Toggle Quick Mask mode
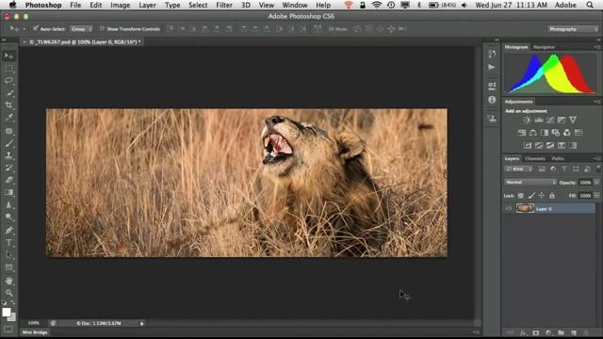The image size is (603, 339). click(x=8, y=329)
